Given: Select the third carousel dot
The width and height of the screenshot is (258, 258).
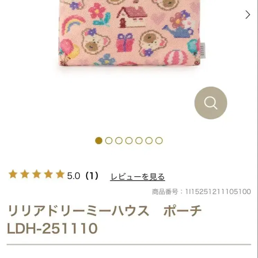Looking at the screenshot, I should 119,141.
